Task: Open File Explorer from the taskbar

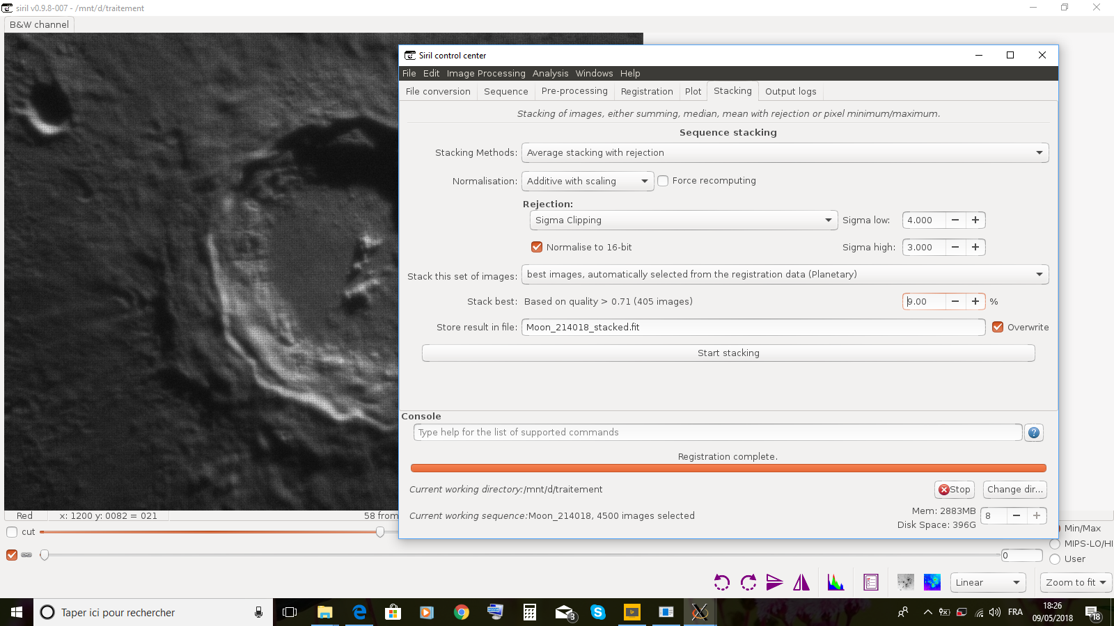Action: [325, 612]
